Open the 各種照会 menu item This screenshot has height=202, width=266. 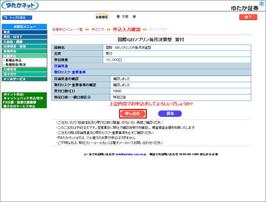24,51
